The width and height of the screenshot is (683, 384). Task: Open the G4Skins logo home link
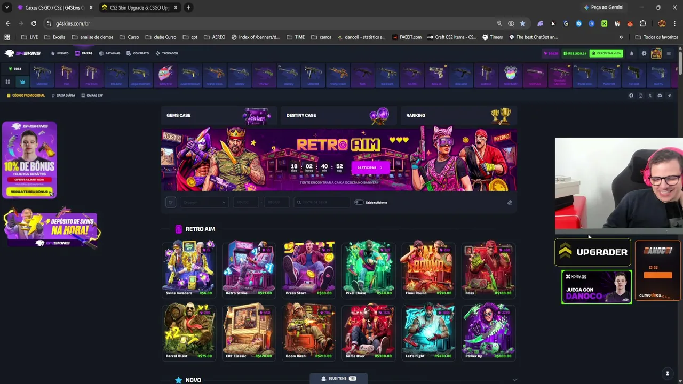point(23,53)
